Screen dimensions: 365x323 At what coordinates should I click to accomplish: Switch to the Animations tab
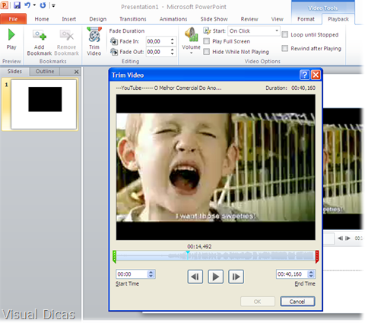tap(173, 19)
